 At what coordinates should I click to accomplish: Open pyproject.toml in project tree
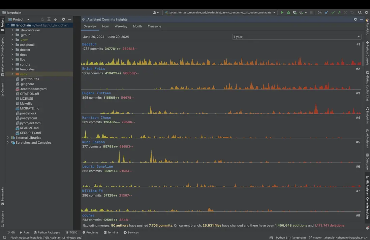click(x=30, y=123)
